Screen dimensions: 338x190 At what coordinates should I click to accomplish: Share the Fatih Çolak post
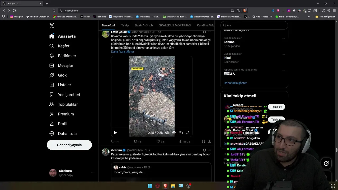[x=209, y=141]
